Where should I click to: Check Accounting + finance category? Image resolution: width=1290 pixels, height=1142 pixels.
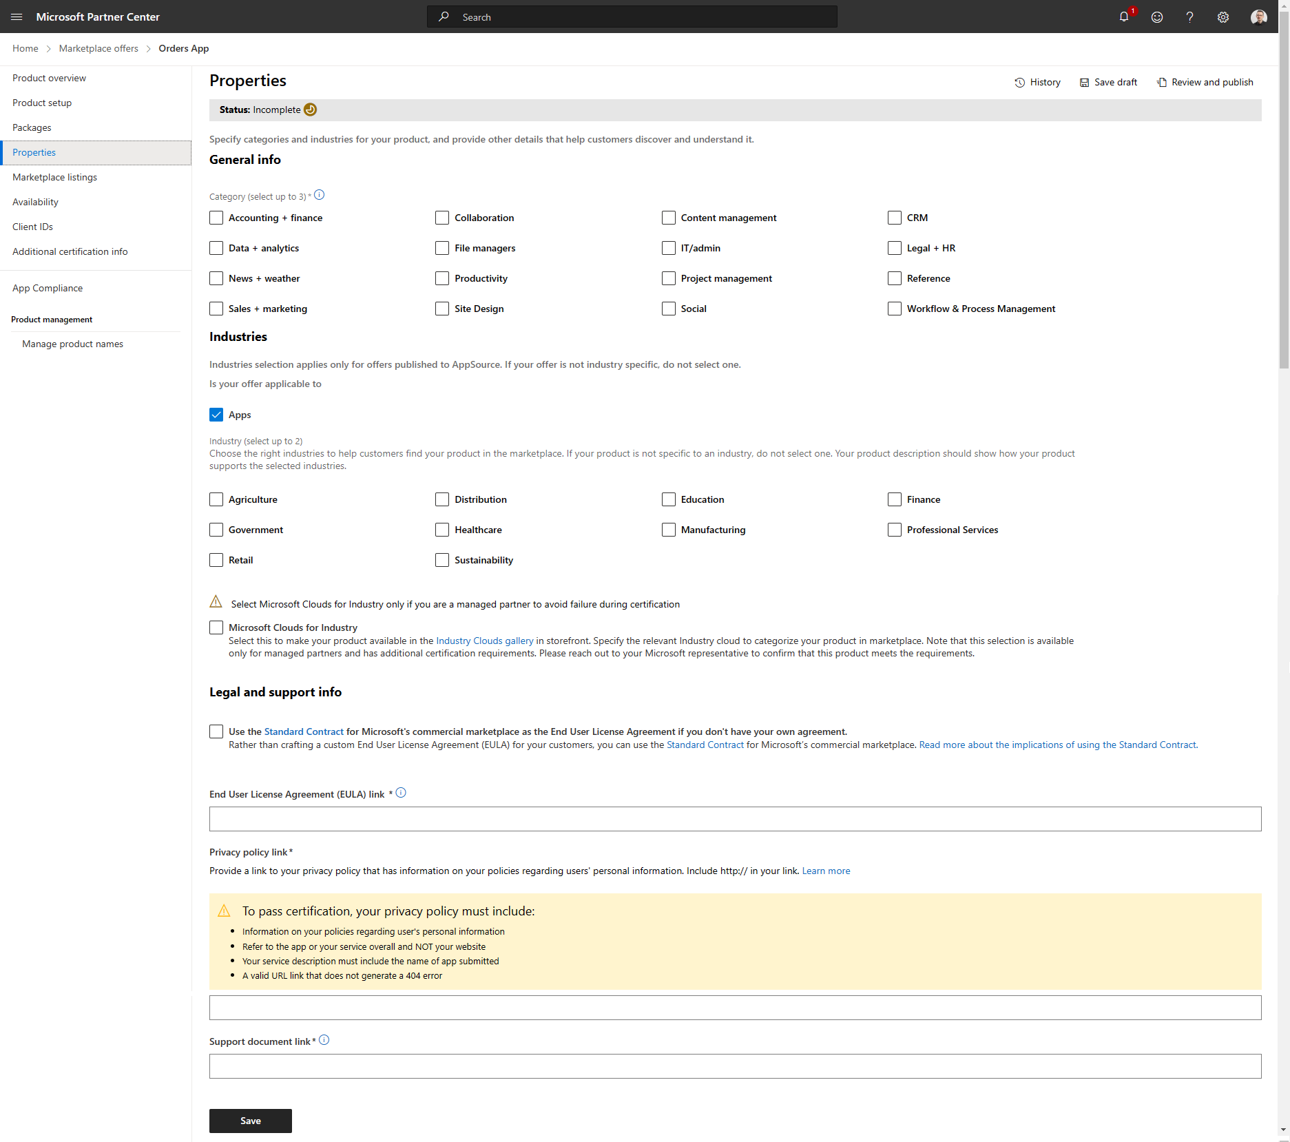pyautogui.click(x=216, y=218)
